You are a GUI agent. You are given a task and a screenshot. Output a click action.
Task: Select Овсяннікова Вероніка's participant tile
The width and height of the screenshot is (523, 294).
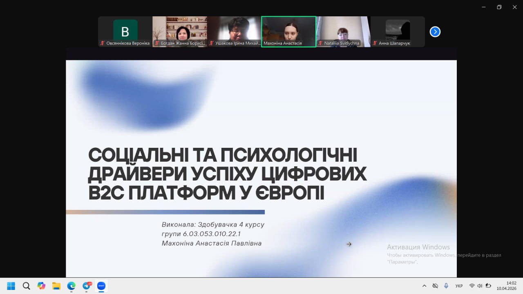click(125, 31)
